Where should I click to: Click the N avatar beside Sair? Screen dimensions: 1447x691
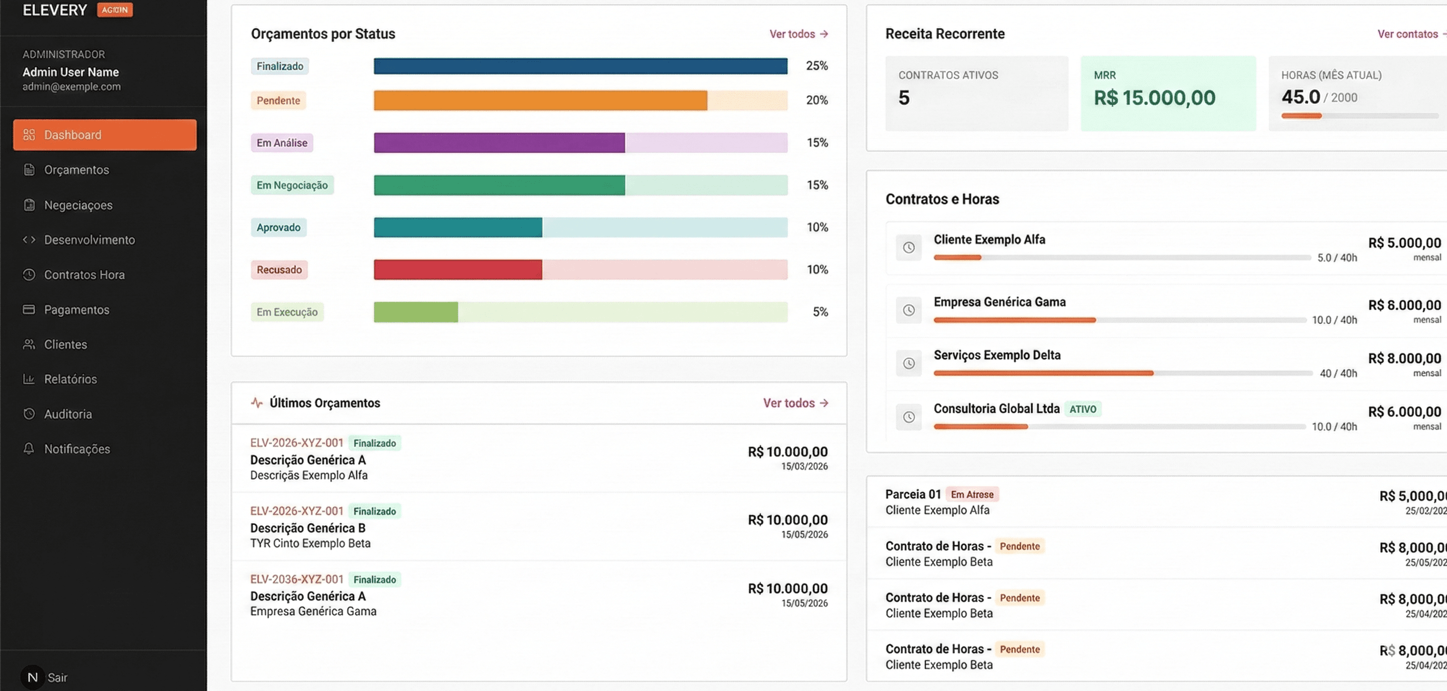pyautogui.click(x=32, y=678)
